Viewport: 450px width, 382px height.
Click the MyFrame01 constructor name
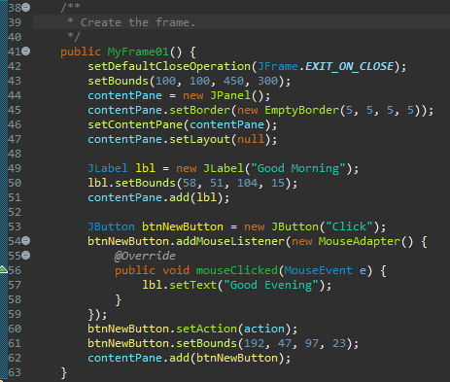point(138,52)
